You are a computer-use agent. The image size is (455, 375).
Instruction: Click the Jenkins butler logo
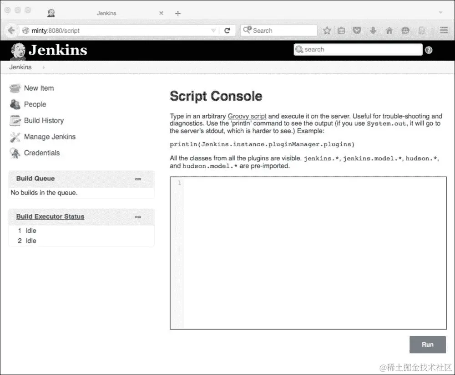[x=18, y=51]
